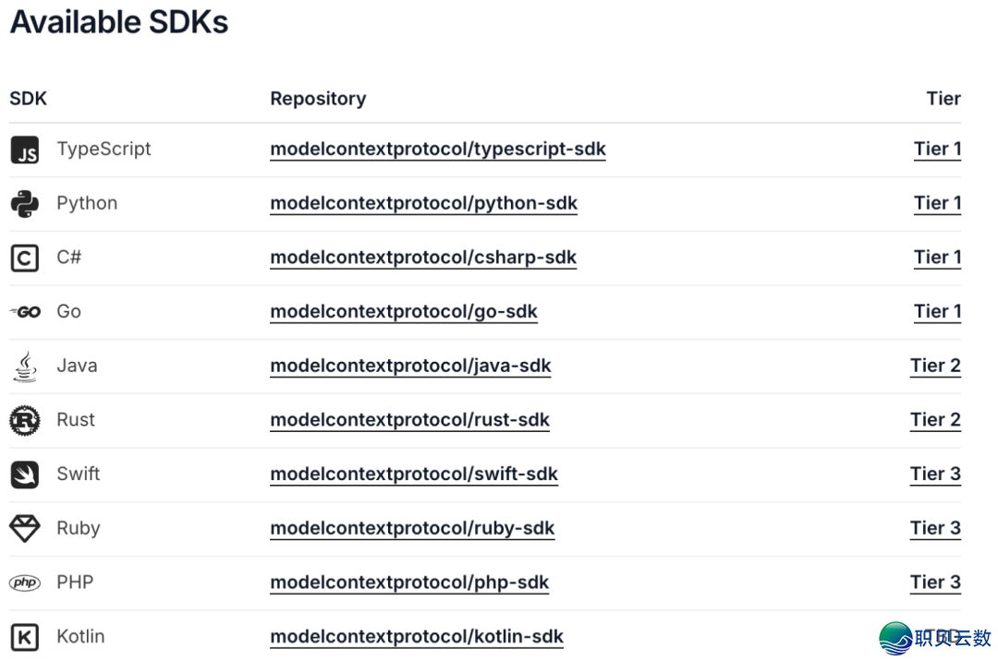Click the Tier 3 link for Swift
This screenshot has height=661, width=998.
click(935, 475)
